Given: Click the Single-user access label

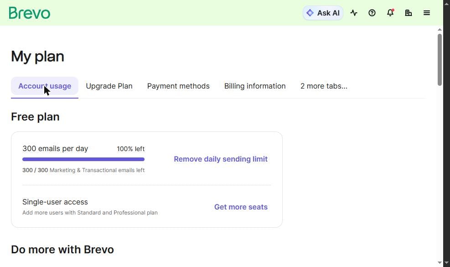Looking at the screenshot, I should (55, 202).
